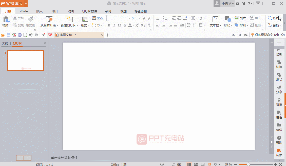Click the 重置 (Reset) layout icon
Screen dimensions: 286x166
point(97,18)
